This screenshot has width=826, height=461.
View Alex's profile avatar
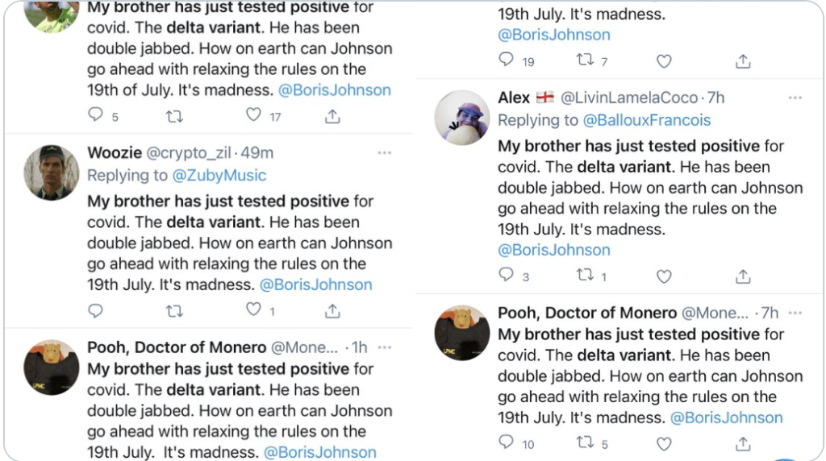coord(462,118)
